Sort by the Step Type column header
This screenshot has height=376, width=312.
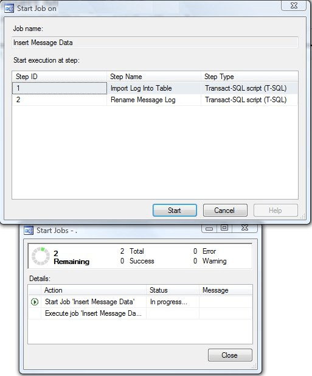coord(249,77)
